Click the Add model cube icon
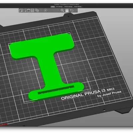Screen dimensions: 133x133 click(21, 10)
